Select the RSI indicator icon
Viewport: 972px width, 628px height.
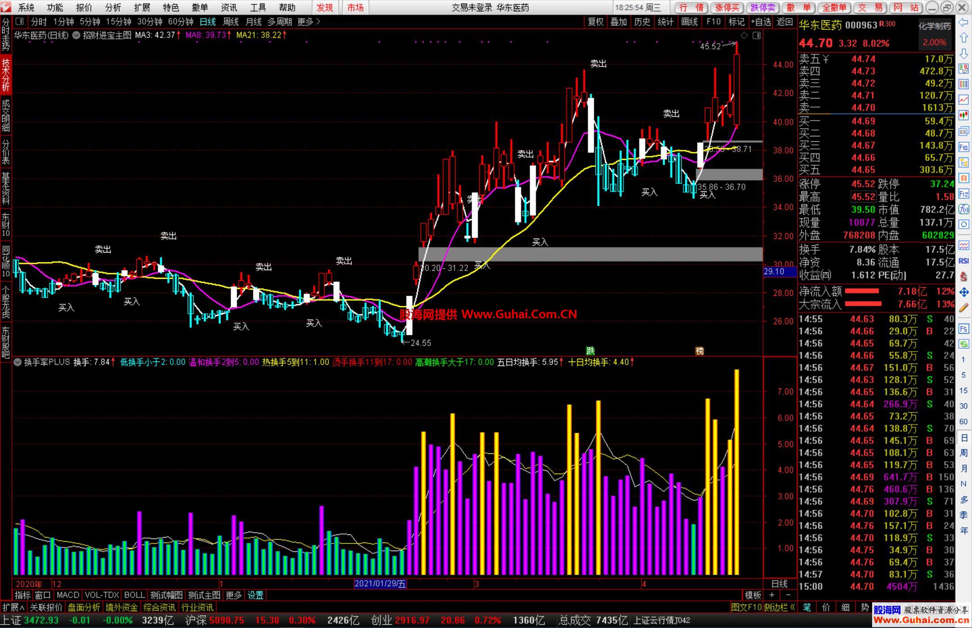tap(963, 261)
